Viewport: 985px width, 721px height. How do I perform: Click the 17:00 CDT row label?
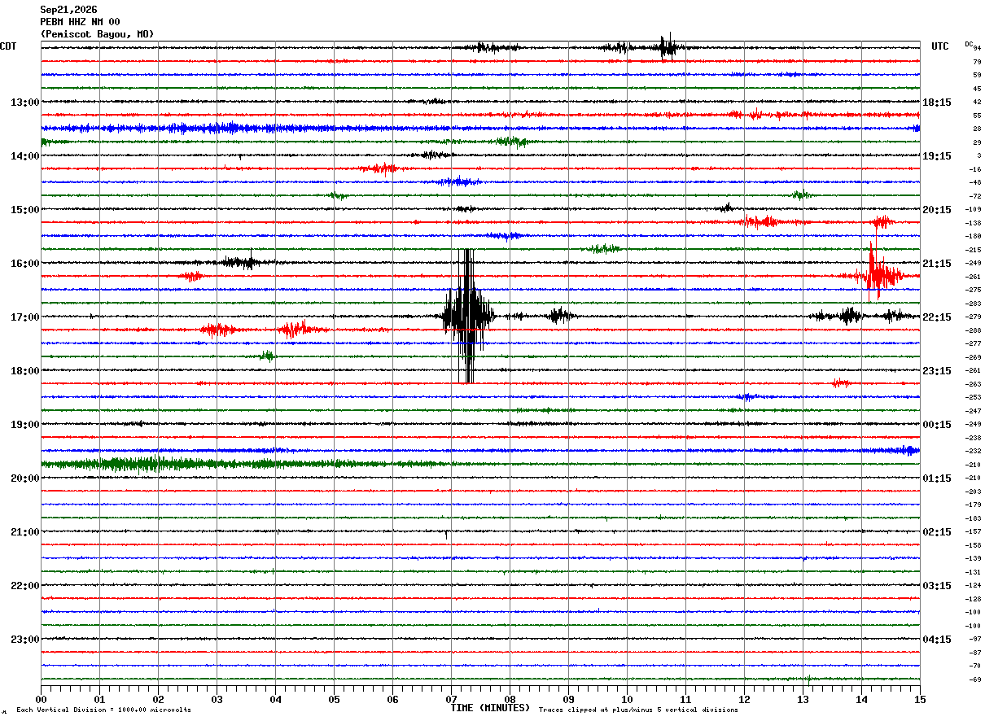pyautogui.click(x=24, y=317)
